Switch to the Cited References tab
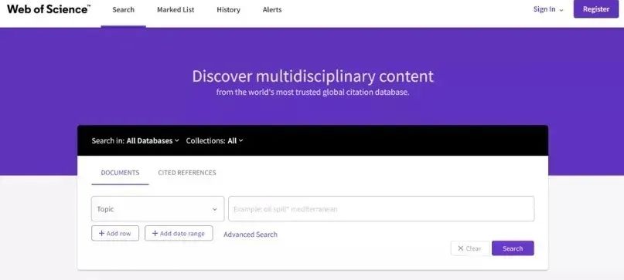This screenshot has width=624, height=280. pos(187,173)
